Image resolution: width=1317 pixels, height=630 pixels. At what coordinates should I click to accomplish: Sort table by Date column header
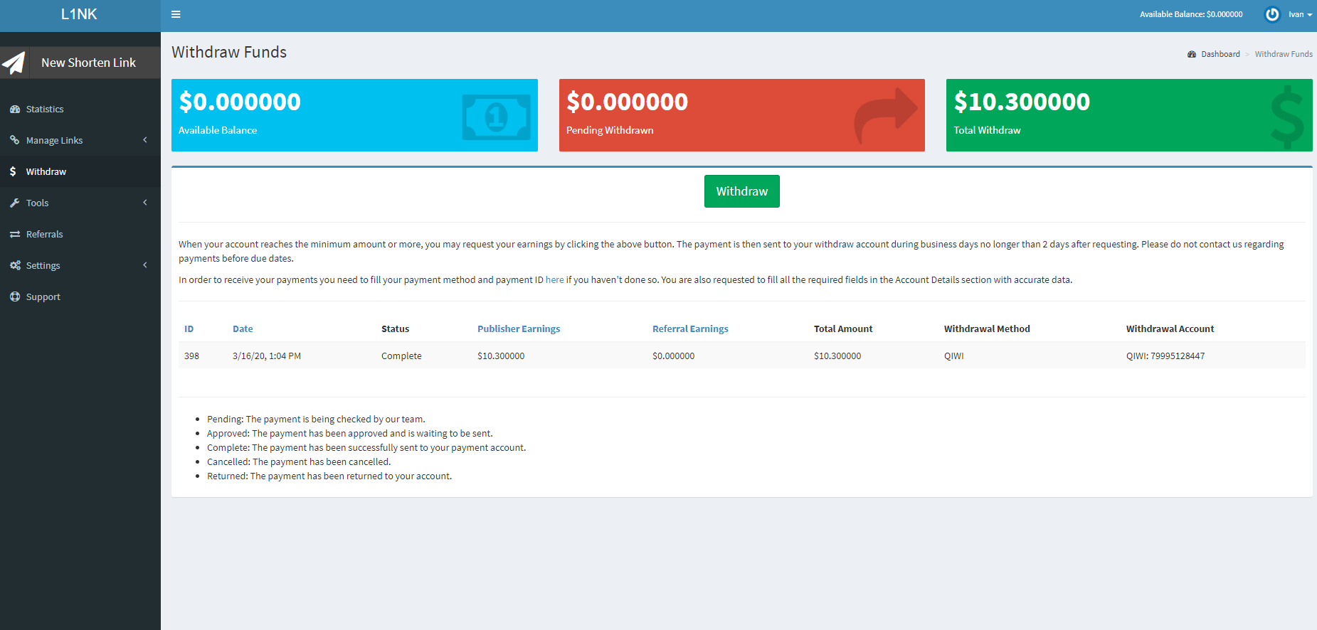click(x=243, y=329)
